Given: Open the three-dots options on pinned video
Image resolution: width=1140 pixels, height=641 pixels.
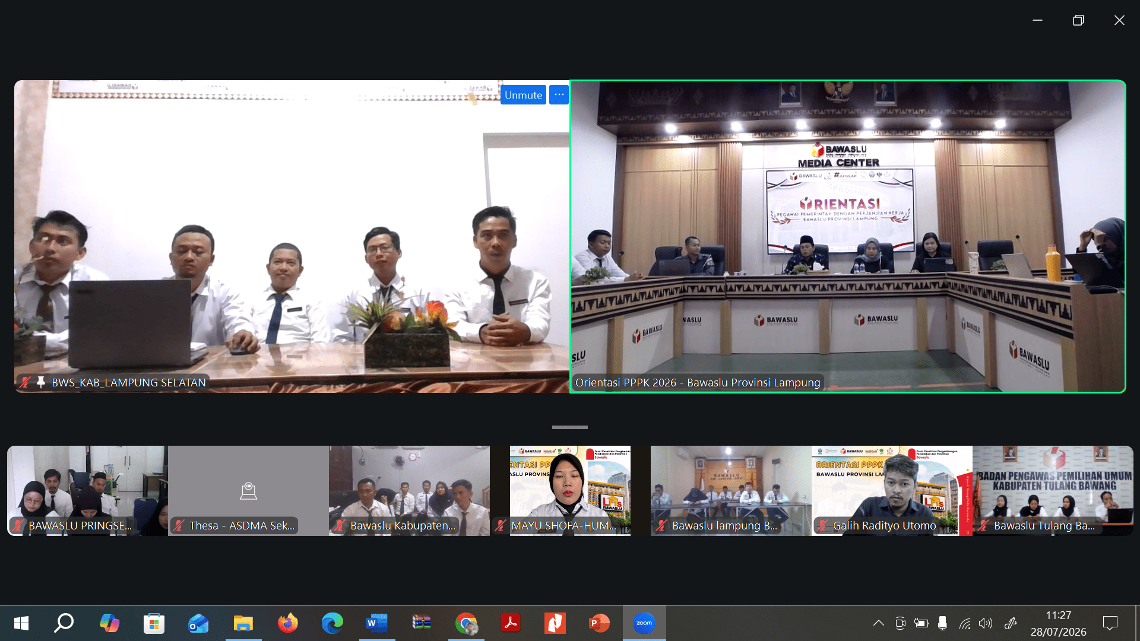Looking at the screenshot, I should (x=559, y=95).
